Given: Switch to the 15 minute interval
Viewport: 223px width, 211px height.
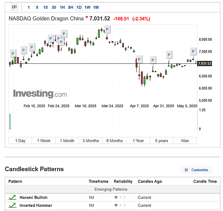Looking at the screenshot, I should pos(45,7).
